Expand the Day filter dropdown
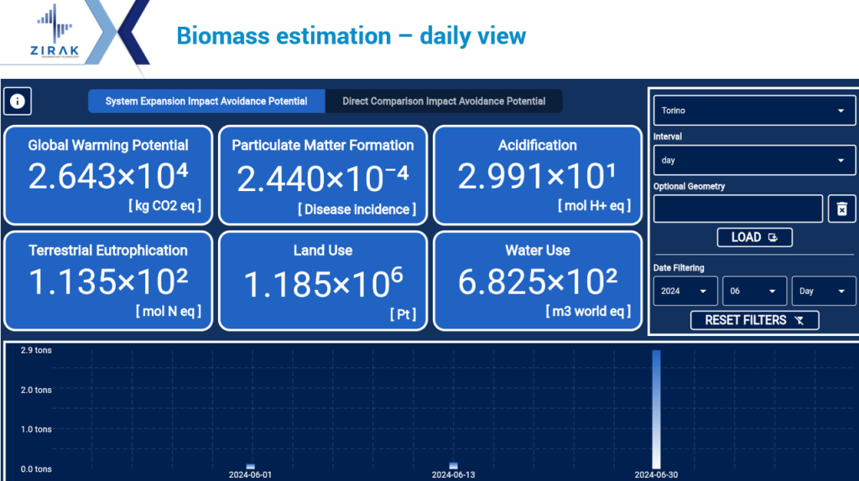 point(823,292)
